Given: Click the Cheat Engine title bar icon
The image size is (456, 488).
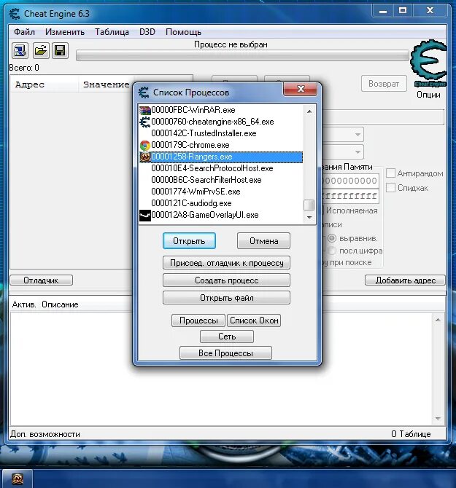Looking at the screenshot, I should 15,14.
